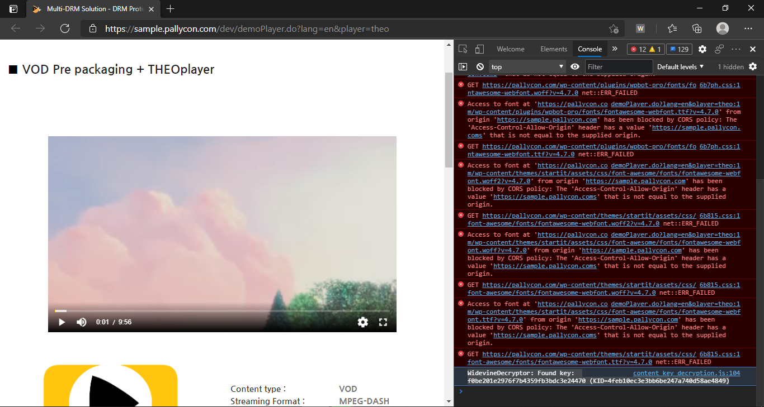This screenshot has height=407, width=764.
Task: Activate the DevTools inspect element tool
Action: [463, 49]
